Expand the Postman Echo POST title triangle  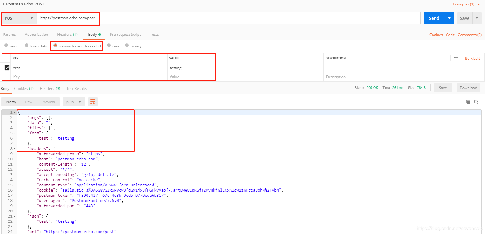coord(4,4)
